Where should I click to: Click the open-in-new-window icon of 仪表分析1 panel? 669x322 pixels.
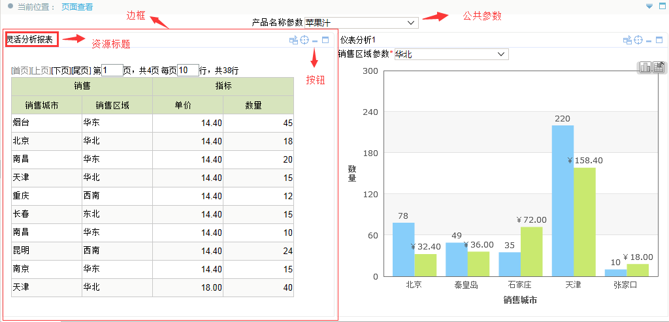click(627, 40)
